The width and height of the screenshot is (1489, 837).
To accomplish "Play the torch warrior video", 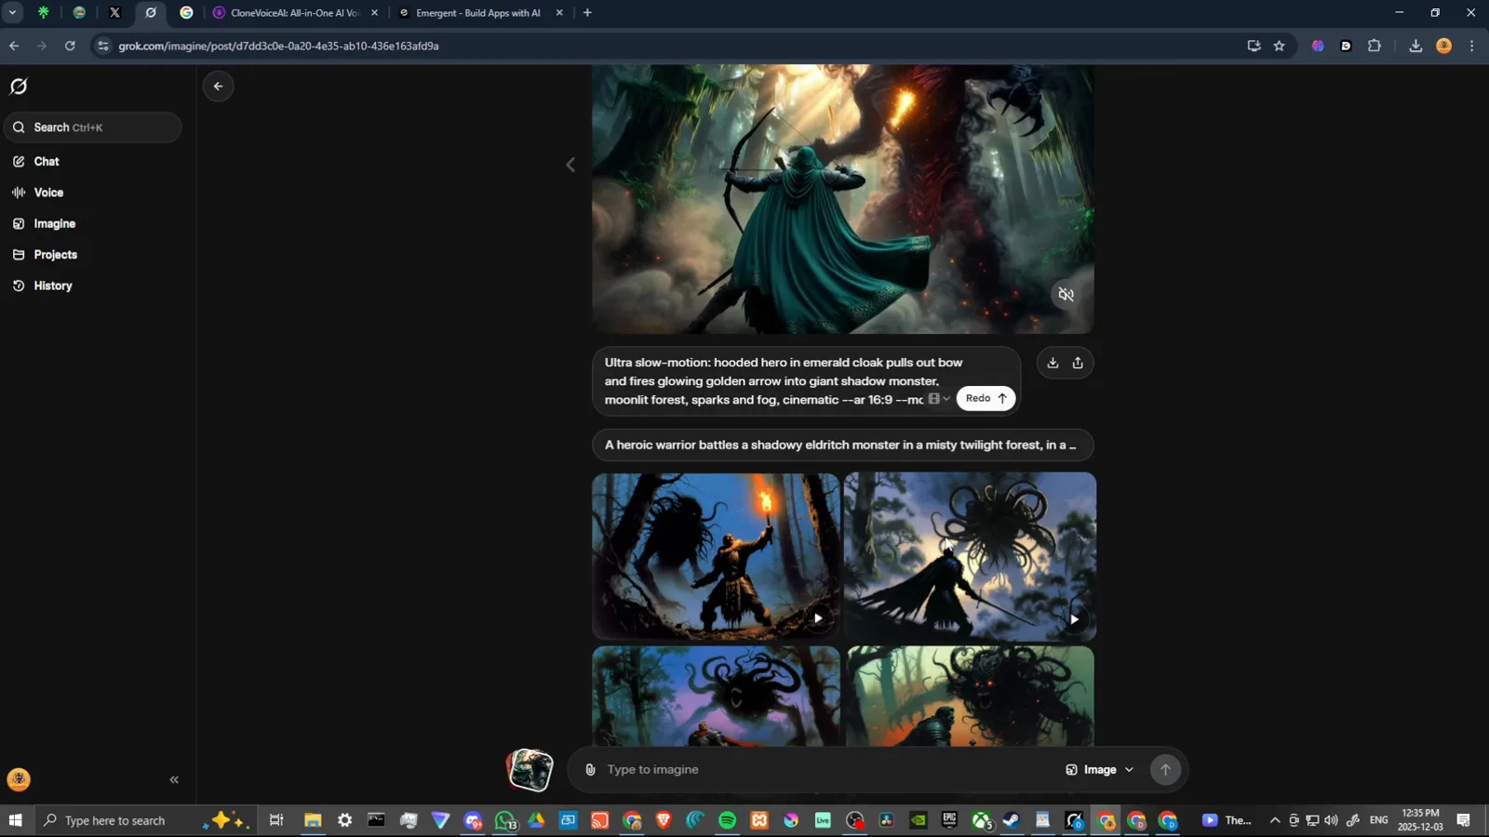I will click(x=818, y=618).
